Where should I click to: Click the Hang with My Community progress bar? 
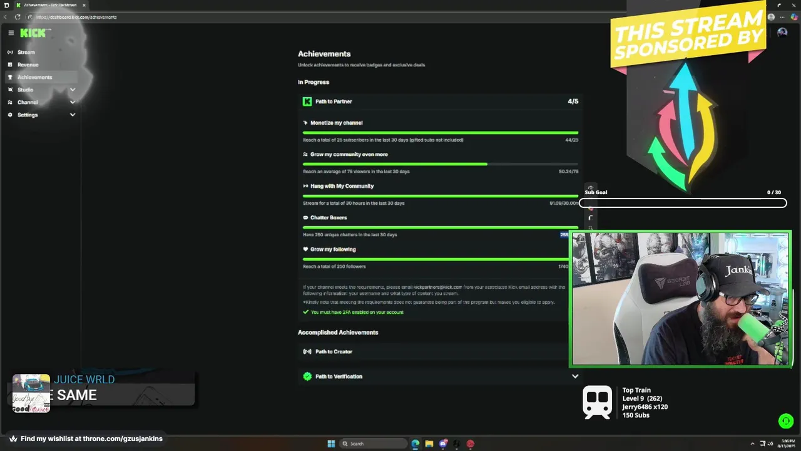point(441,195)
